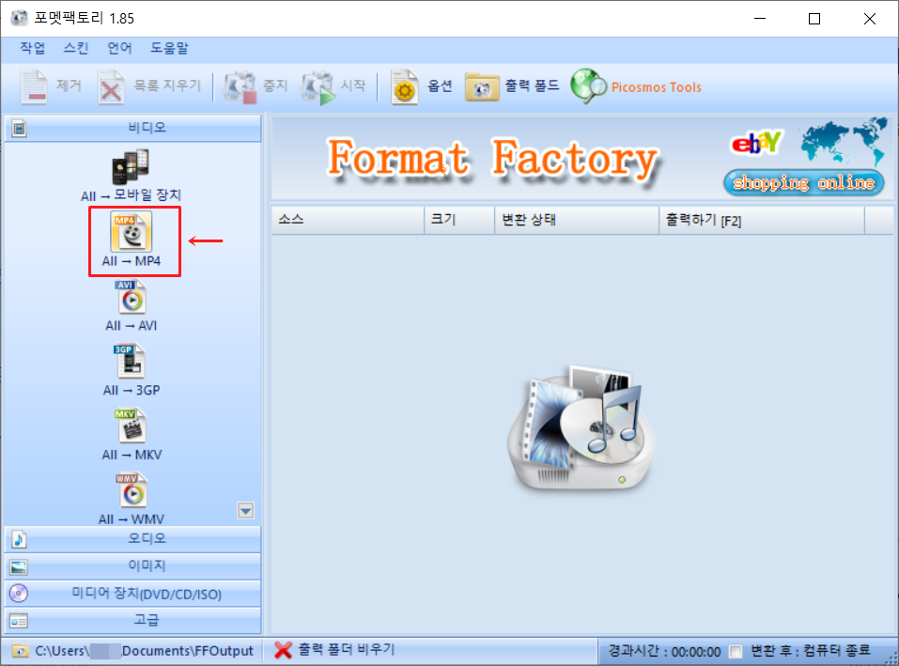Choose the All → 3GP converter icon
The height and width of the screenshot is (666, 899).
(131, 361)
